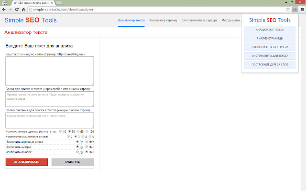
Task: Click ИНСТРУМЕНТЫ ДЛЯ ТЕКСТА in popup
Action: click(270, 56)
